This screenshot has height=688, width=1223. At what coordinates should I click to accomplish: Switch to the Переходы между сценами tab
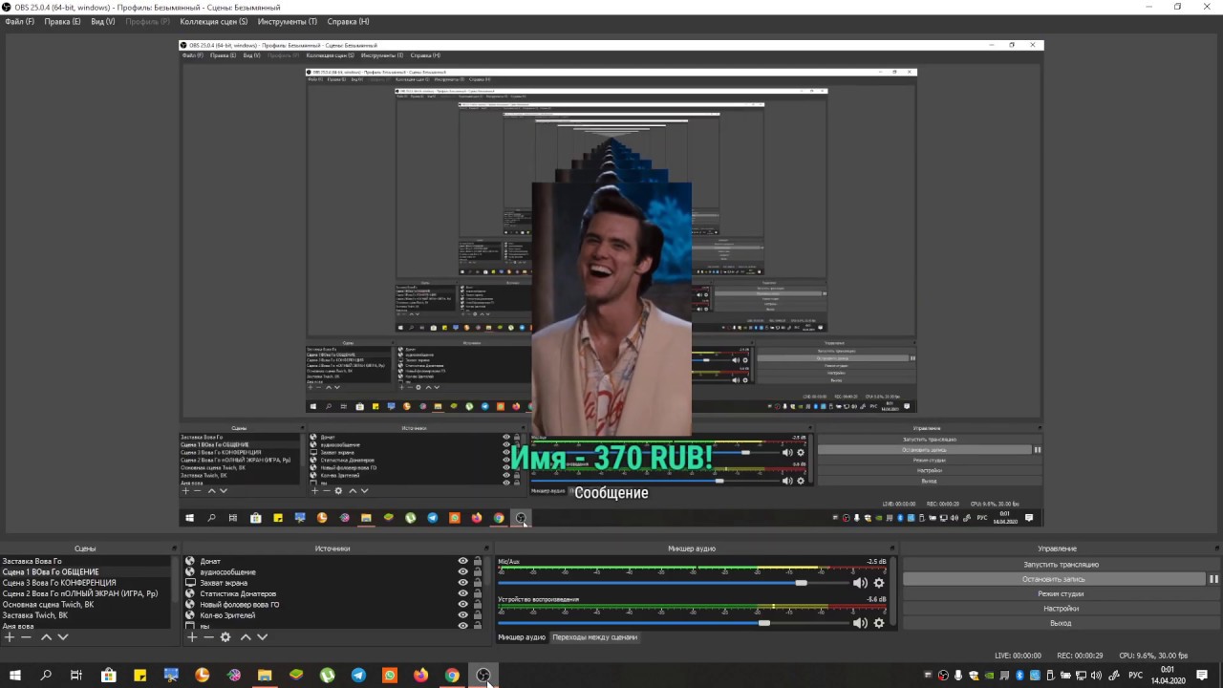pyautogui.click(x=594, y=637)
